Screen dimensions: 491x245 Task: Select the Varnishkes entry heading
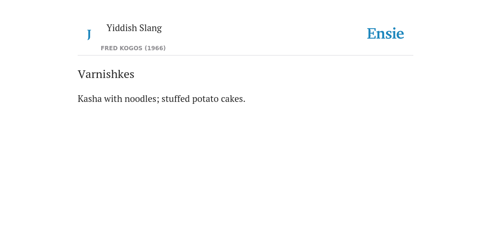pyautogui.click(x=106, y=74)
